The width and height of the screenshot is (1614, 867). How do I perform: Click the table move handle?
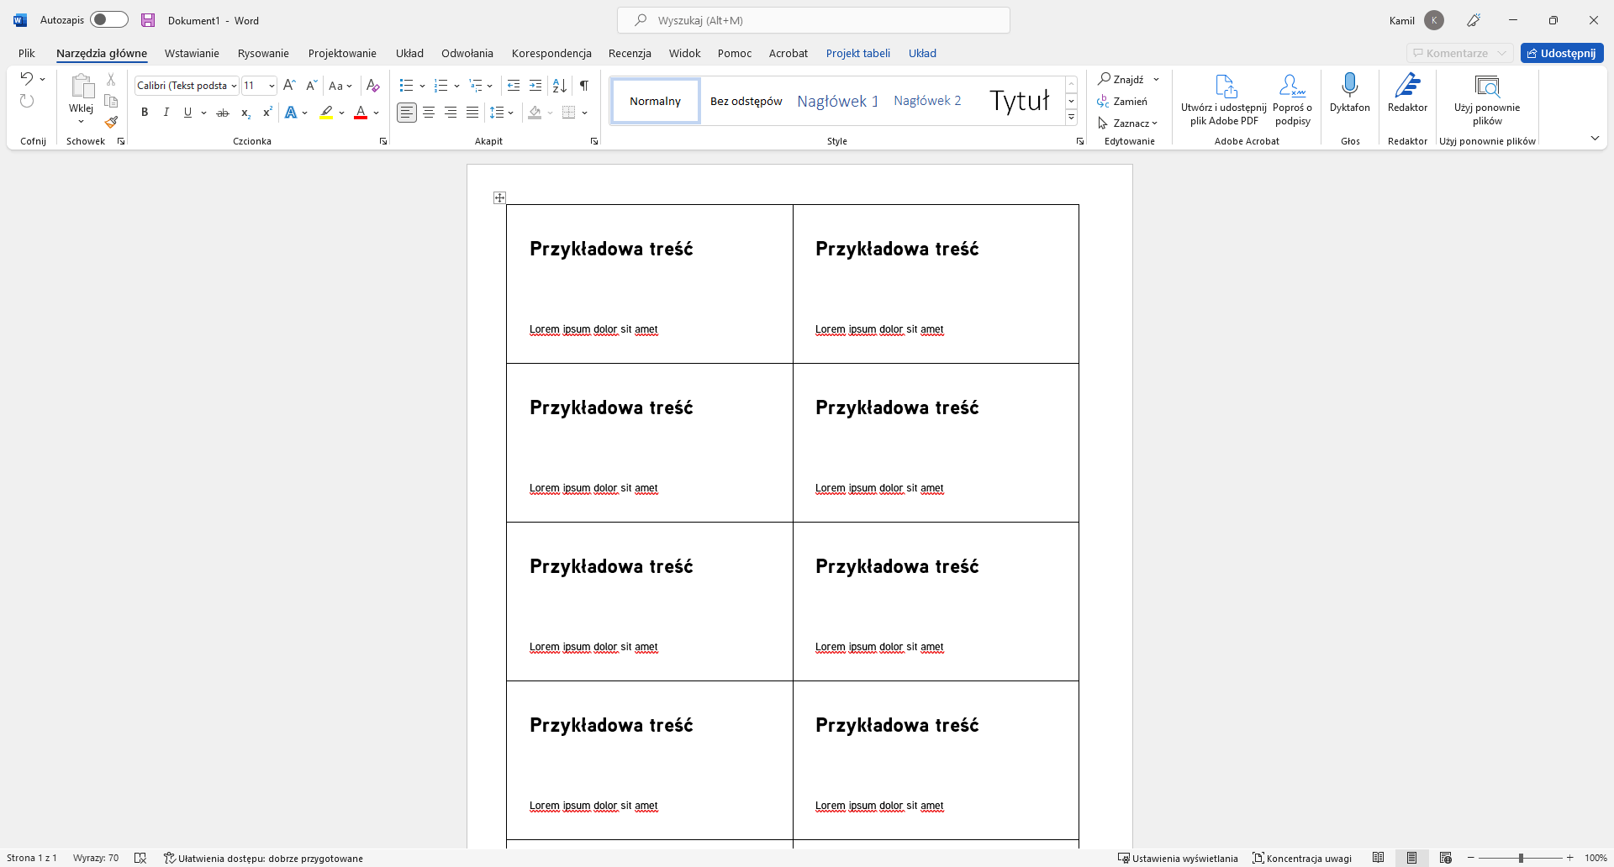[499, 197]
